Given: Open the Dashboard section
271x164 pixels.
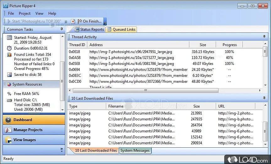Looking at the screenshot, I should 34,120.
